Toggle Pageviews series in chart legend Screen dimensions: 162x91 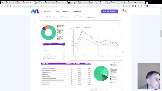(77, 27)
